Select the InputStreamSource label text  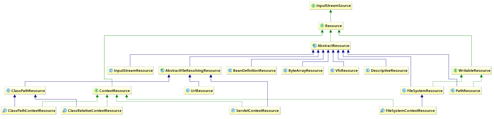click(x=333, y=6)
